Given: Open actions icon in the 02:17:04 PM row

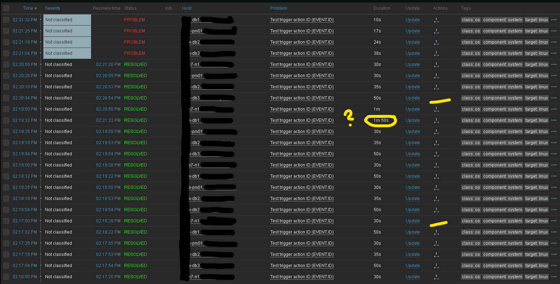Looking at the screenshot, I should 436,266.
